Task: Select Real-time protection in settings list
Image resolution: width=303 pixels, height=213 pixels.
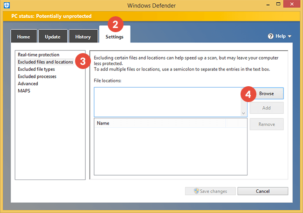Action: tap(39, 55)
